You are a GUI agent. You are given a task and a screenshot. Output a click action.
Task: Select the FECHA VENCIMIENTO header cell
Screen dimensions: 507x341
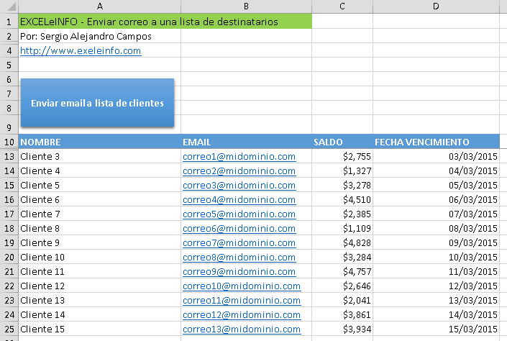pos(436,142)
